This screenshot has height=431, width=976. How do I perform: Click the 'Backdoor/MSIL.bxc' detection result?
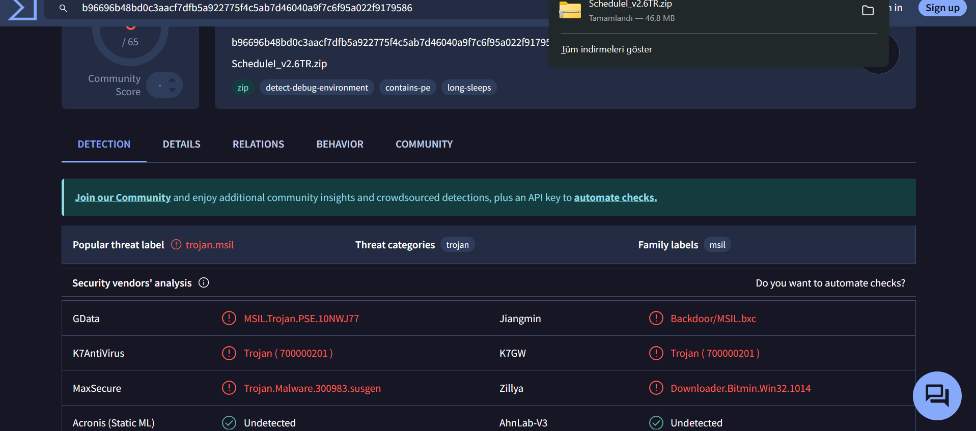713,319
